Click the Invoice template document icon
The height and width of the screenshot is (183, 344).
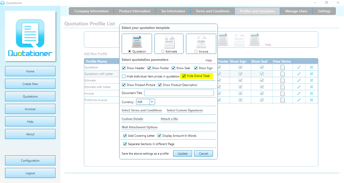201,42
